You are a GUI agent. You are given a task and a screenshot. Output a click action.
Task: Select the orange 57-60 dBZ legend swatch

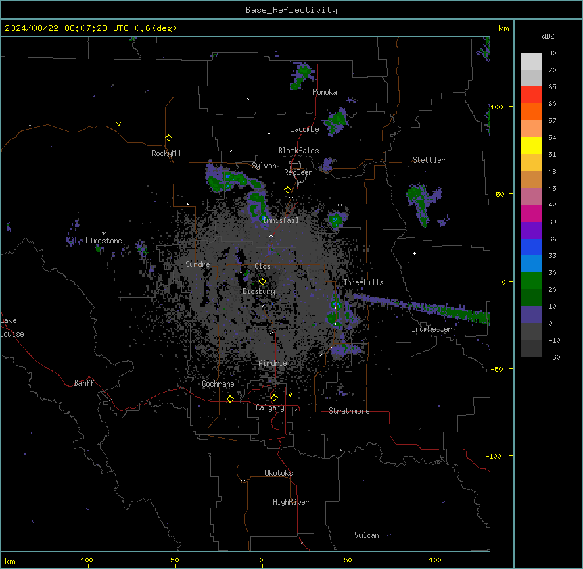532,112
